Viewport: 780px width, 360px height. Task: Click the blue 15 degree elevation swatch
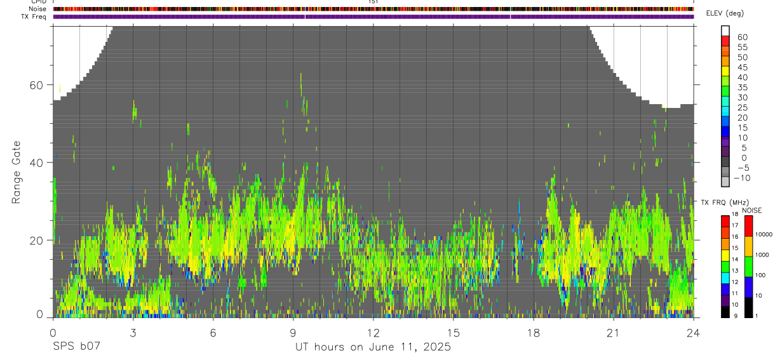[725, 131]
